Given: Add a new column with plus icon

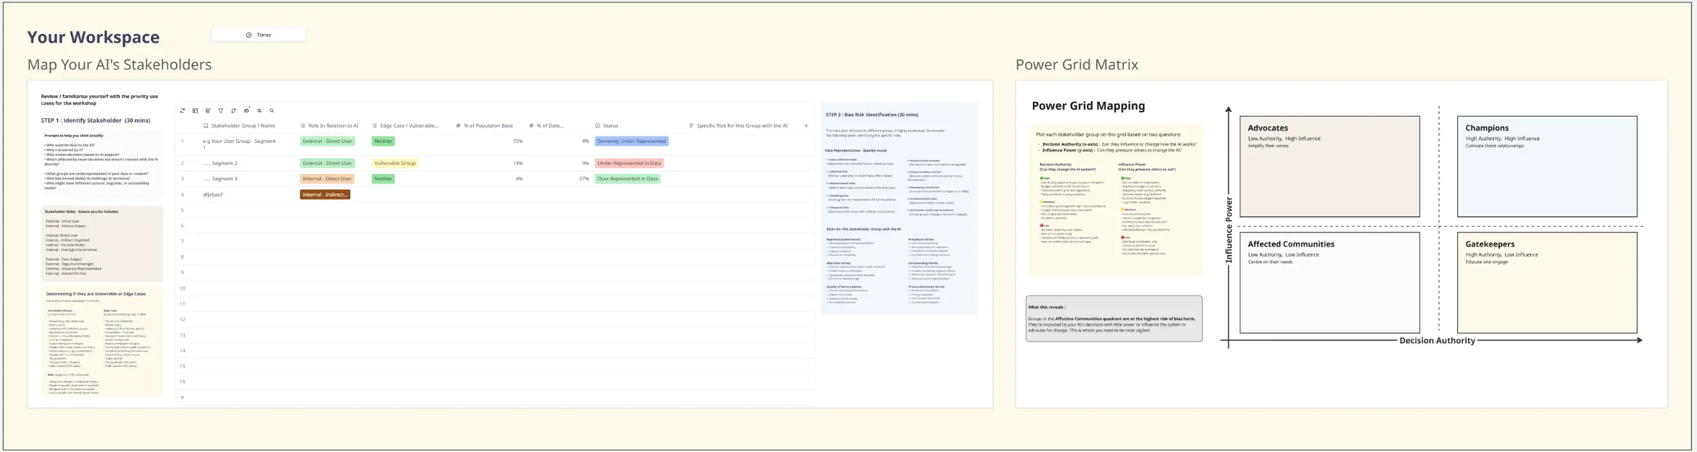Looking at the screenshot, I should (806, 126).
